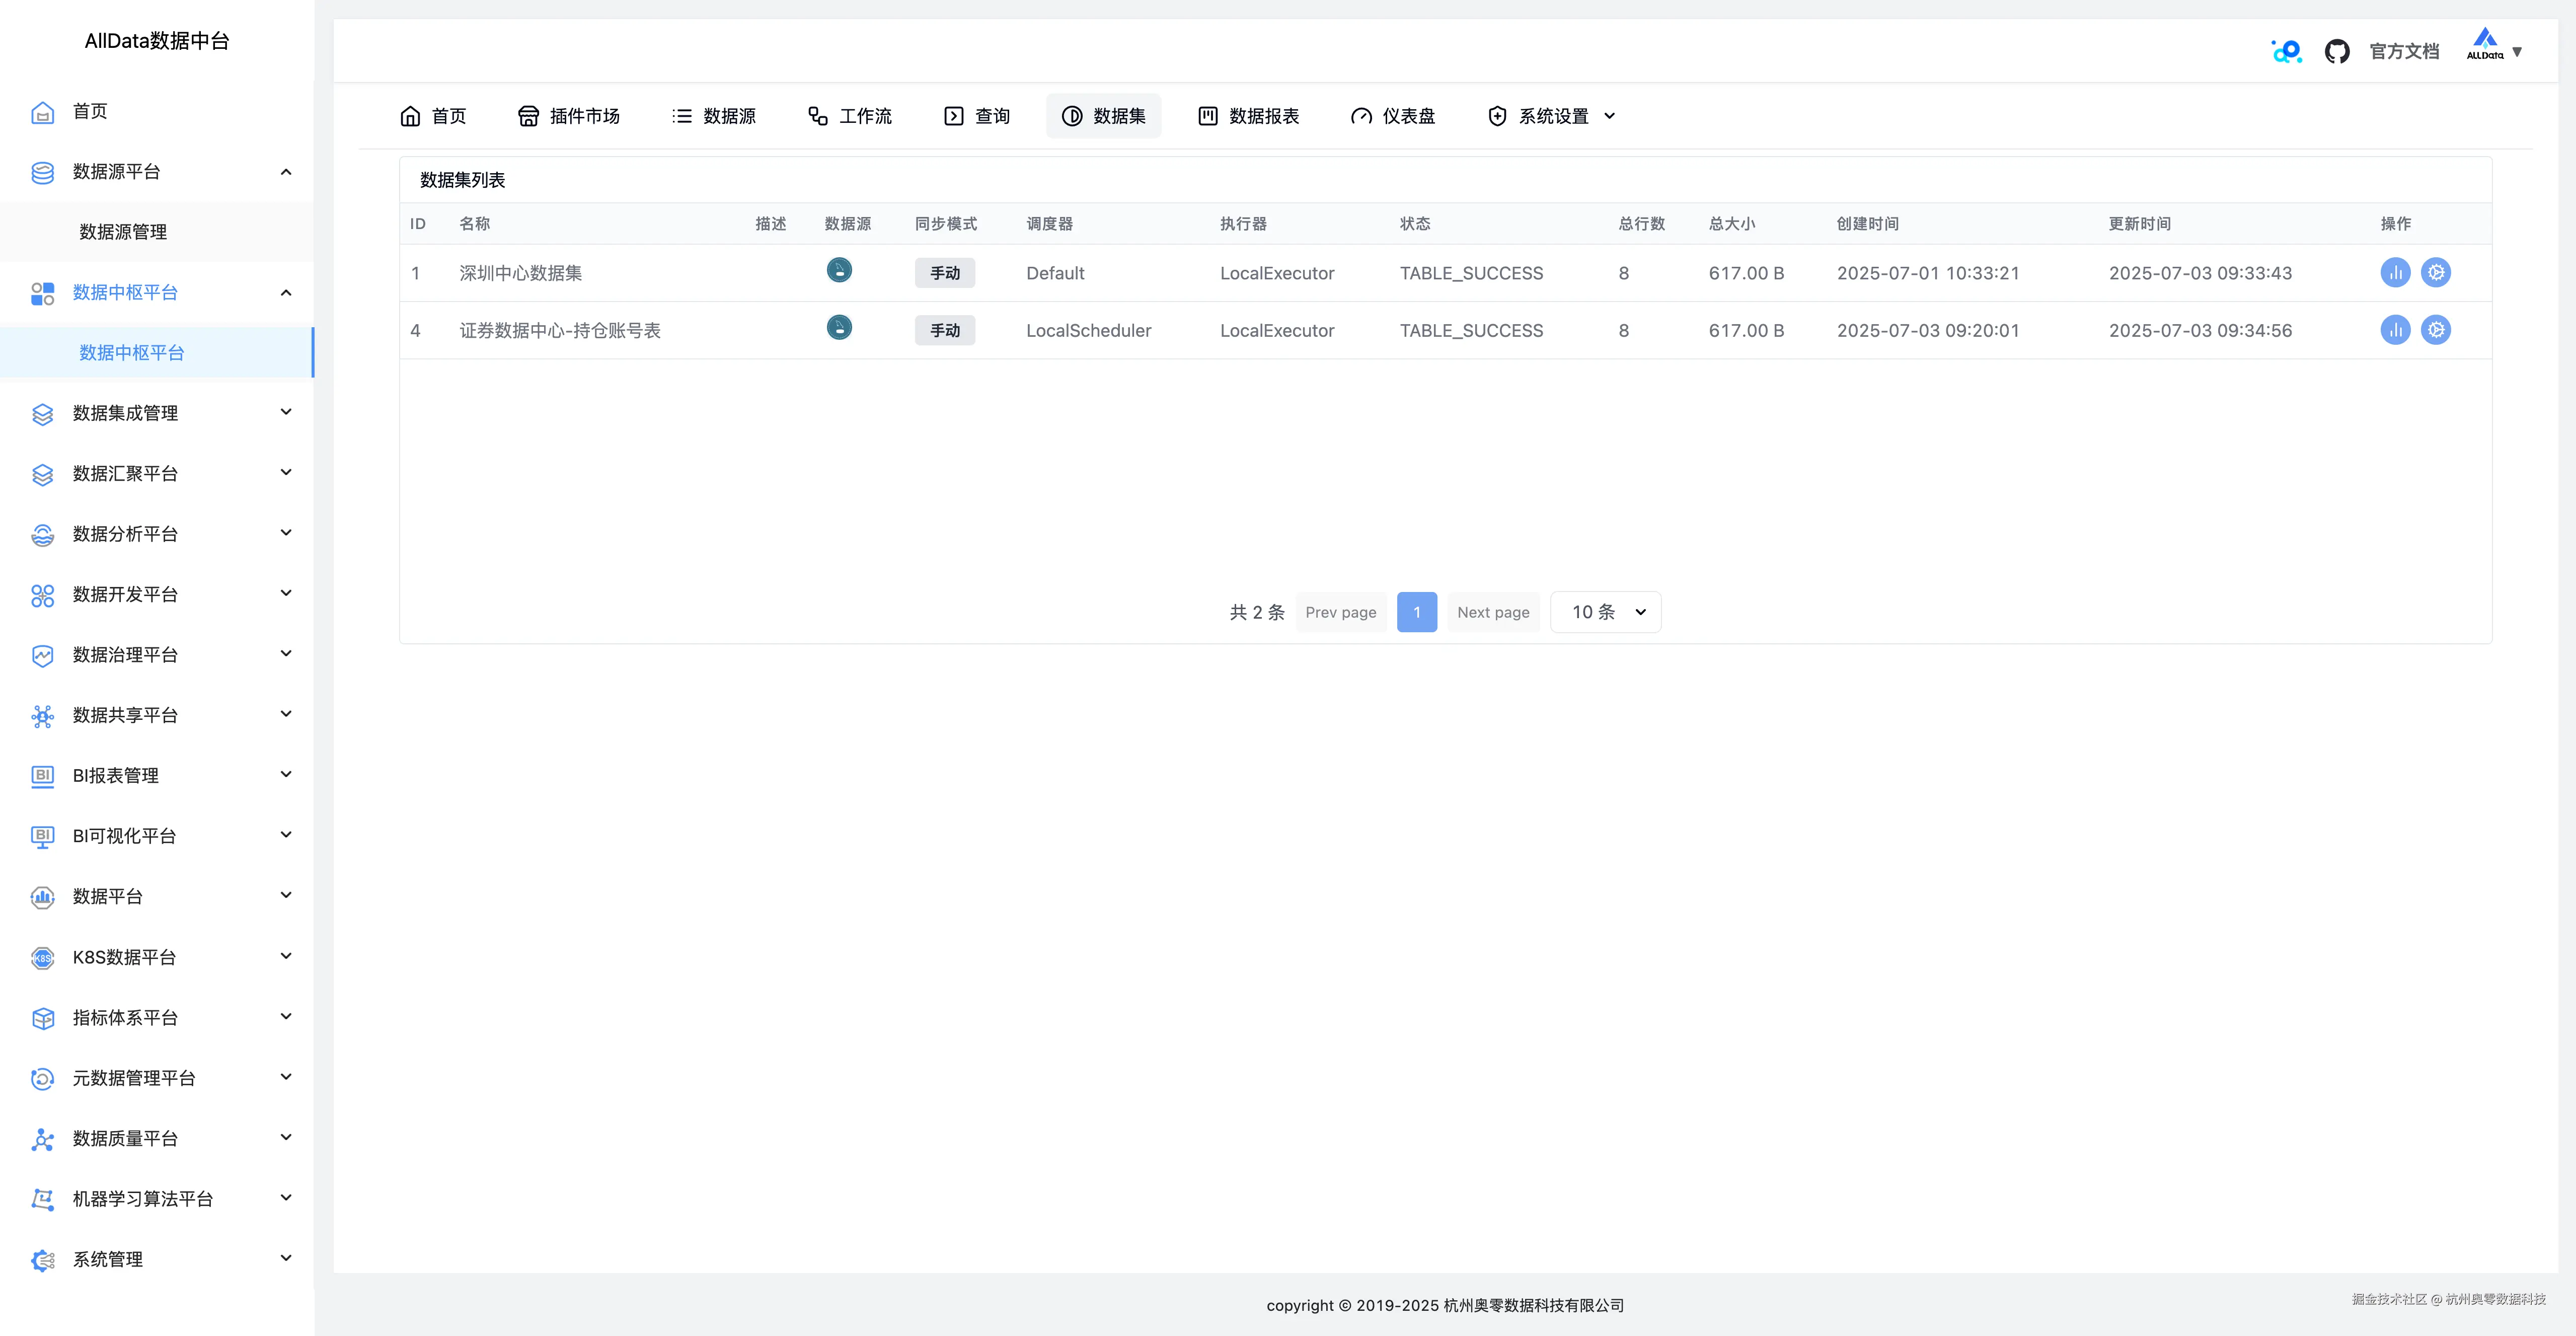Click the Next page button

[1493, 612]
